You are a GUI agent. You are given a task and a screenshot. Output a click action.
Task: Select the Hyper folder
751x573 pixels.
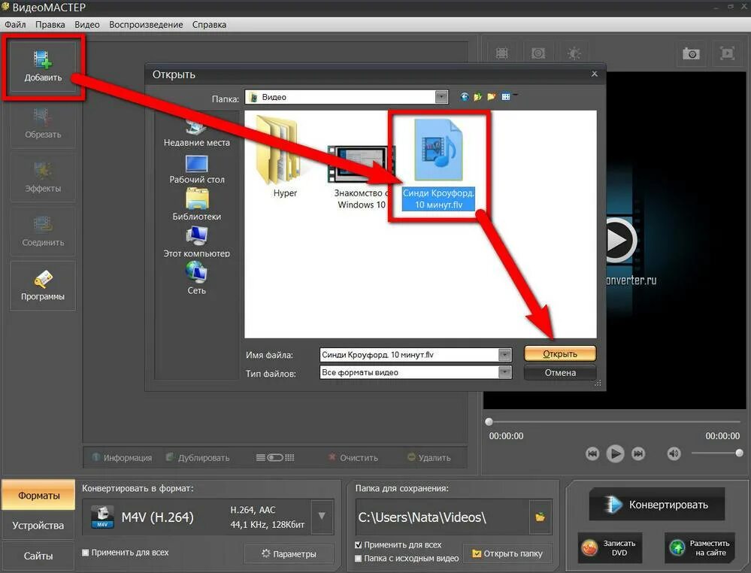click(284, 157)
